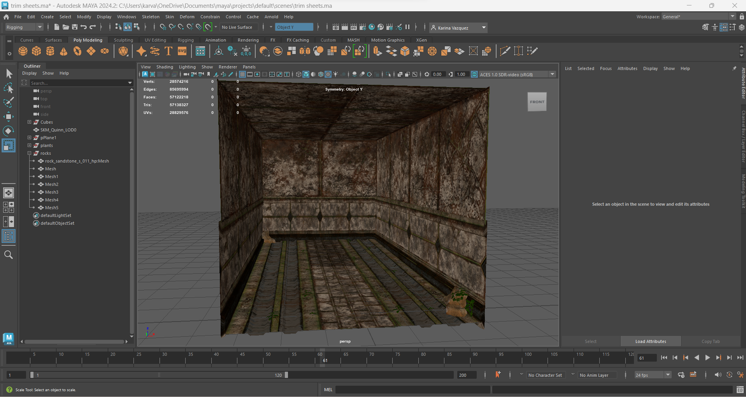Toggle audio mute on the timeline

(x=718, y=375)
